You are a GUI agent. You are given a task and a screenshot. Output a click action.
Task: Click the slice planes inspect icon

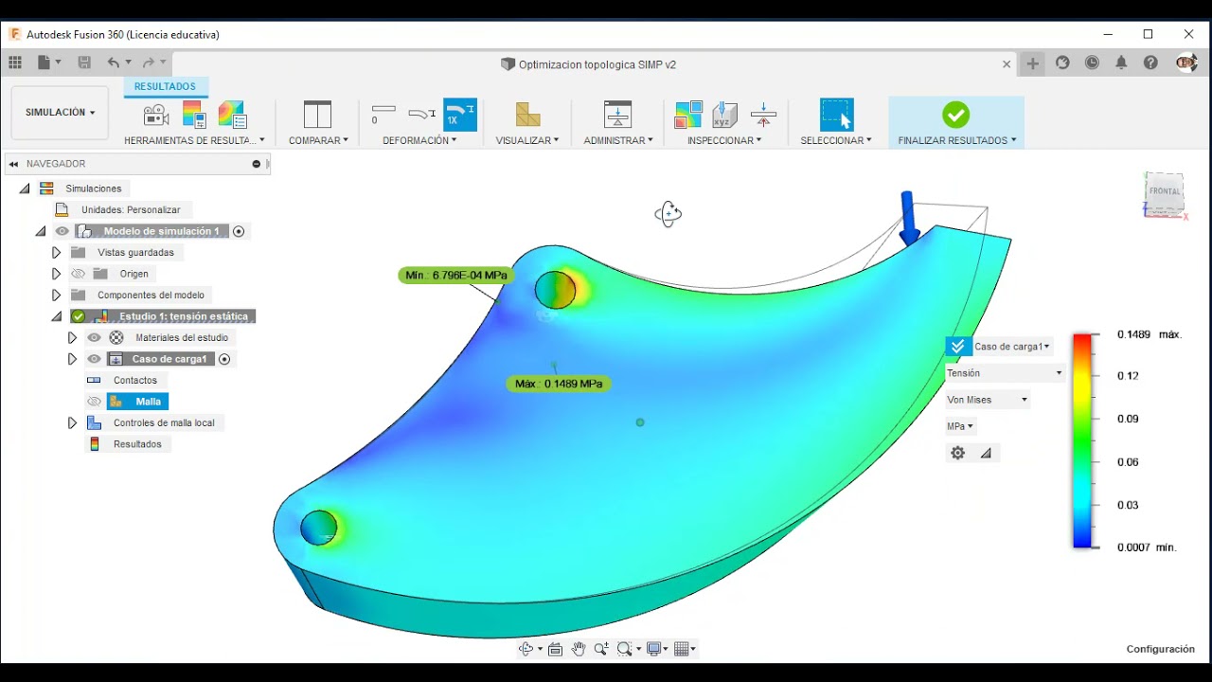pos(763,115)
